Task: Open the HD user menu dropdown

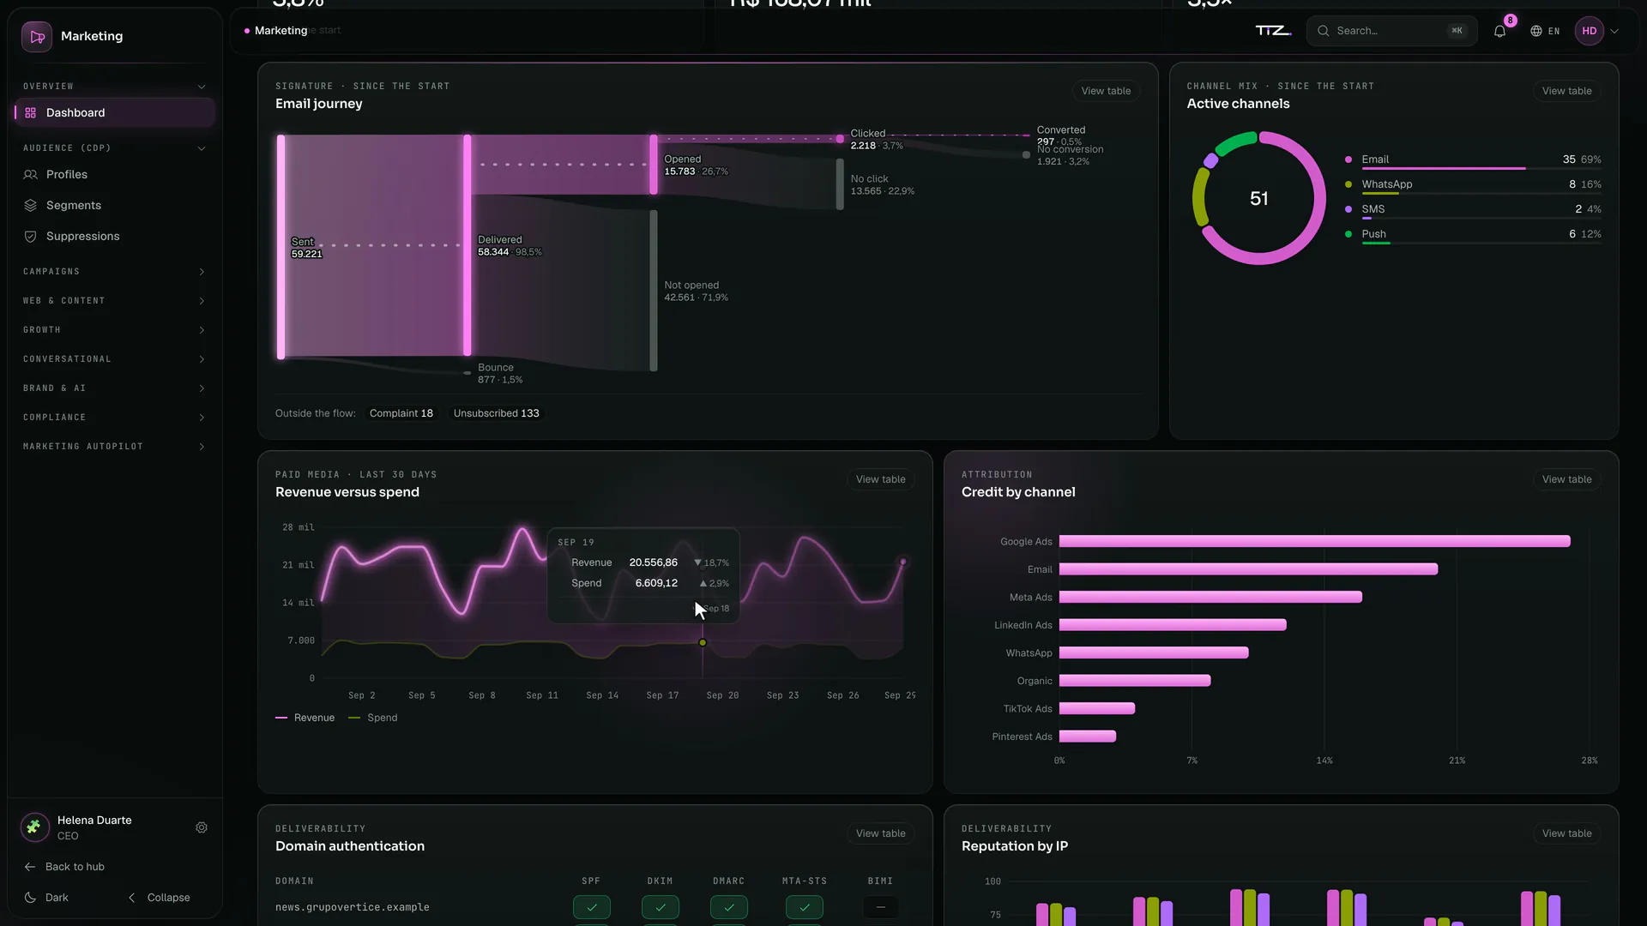Action: point(1598,31)
